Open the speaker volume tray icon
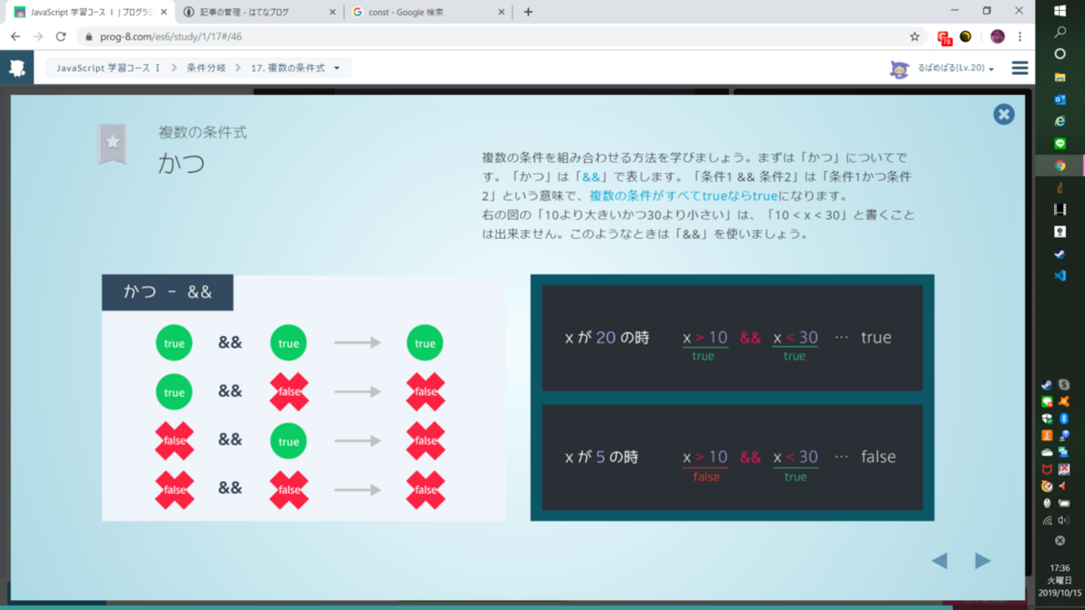Viewport: 1085px width, 610px height. tap(1064, 521)
